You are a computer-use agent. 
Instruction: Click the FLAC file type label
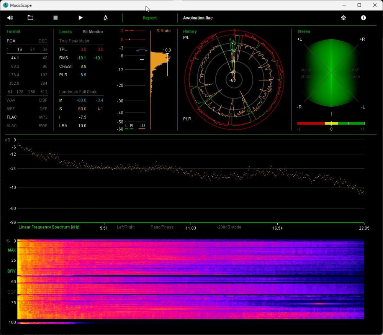12,117
